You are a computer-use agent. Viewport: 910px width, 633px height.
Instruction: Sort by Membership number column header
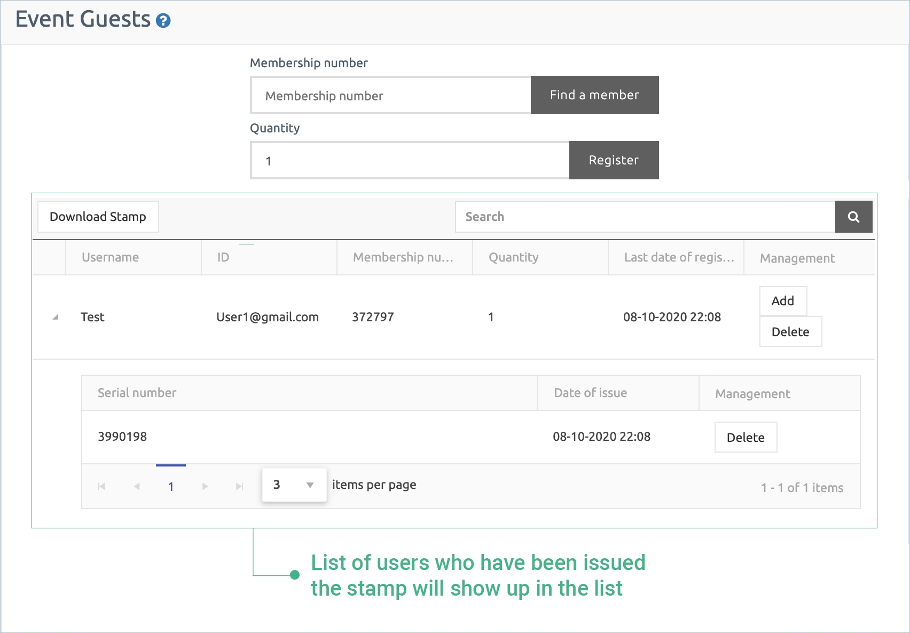405,257
